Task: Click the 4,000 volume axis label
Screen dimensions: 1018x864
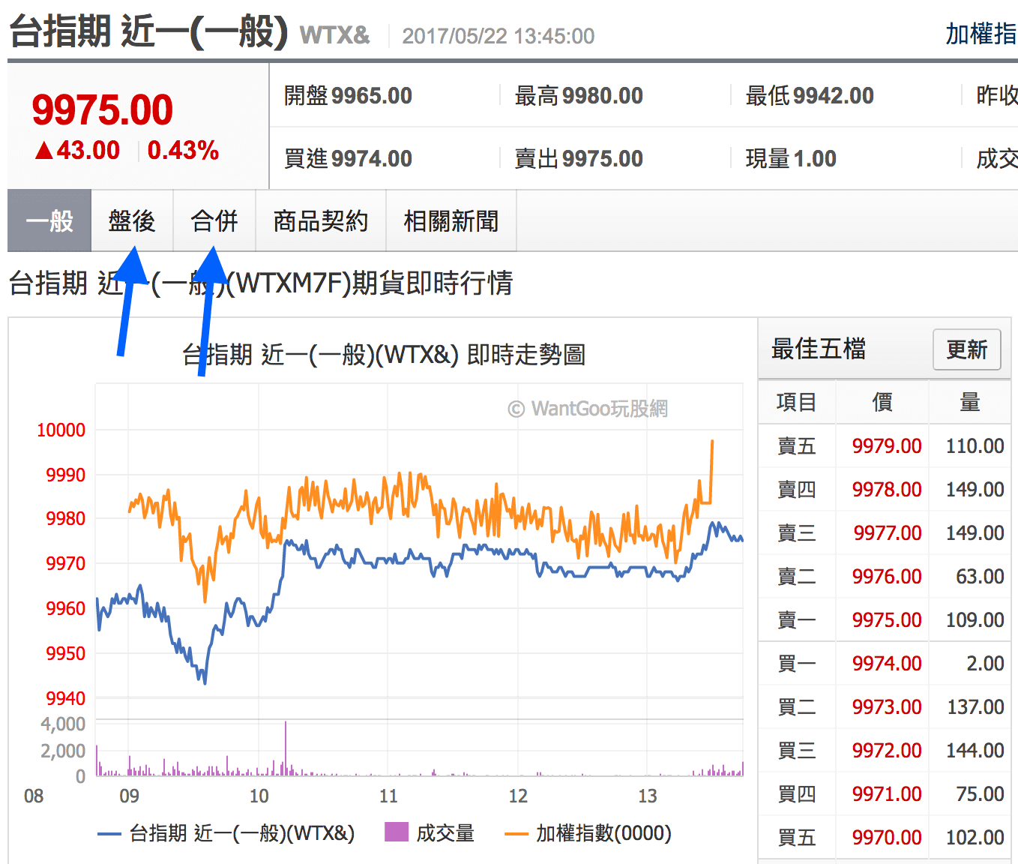Action: point(63,724)
